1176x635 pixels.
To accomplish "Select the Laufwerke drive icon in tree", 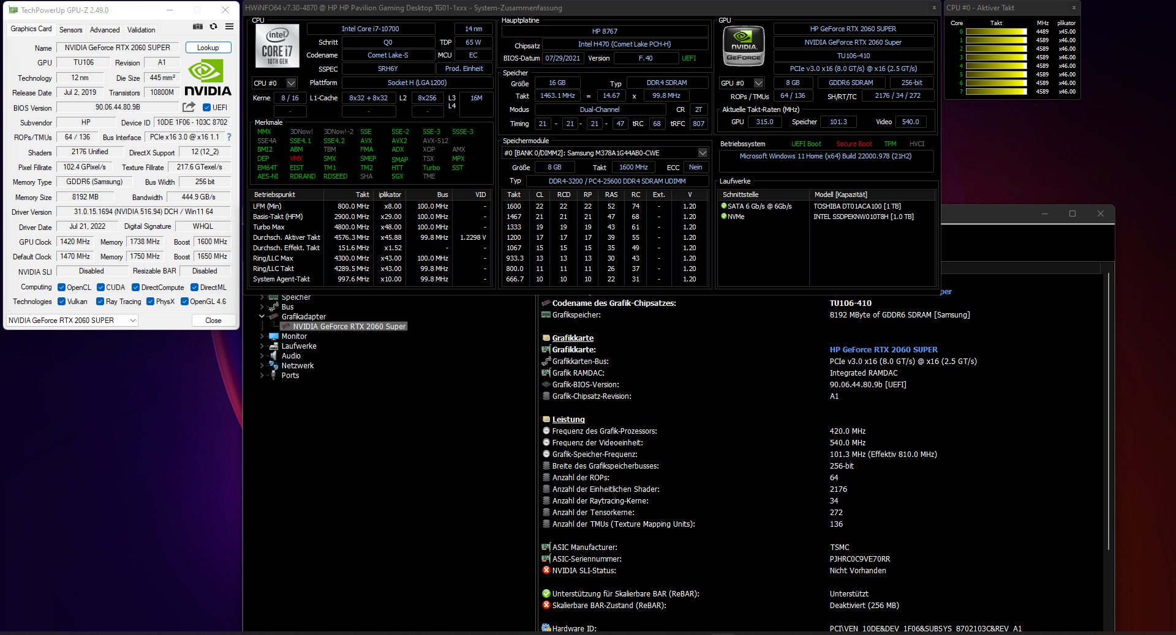I will coord(274,346).
